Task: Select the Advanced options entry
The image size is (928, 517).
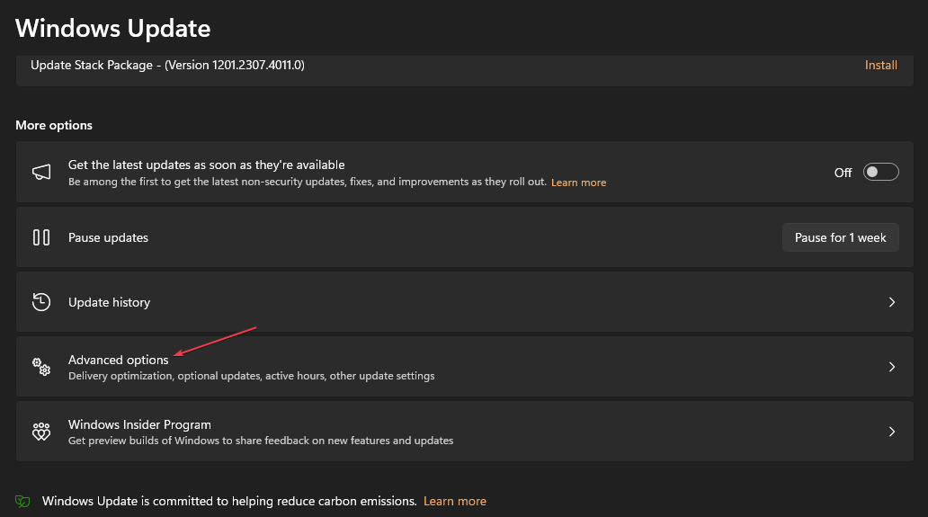Action: [x=465, y=367]
